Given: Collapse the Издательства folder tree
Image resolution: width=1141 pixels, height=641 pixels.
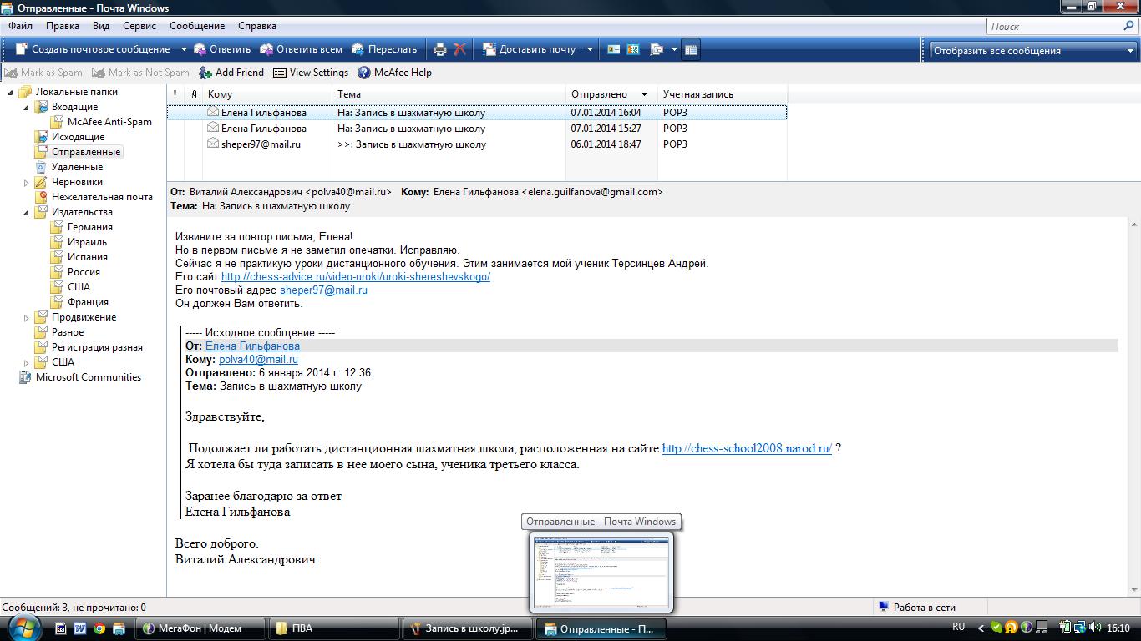Looking at the screenshot, I should pyautogui.click(x=26, y=212).
